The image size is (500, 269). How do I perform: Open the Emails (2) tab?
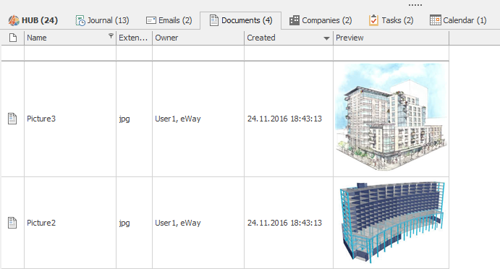[169, 20]
